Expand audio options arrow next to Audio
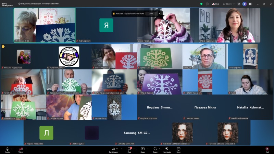Viewport: 274px width, 154px height. click(x=12, y=149)
